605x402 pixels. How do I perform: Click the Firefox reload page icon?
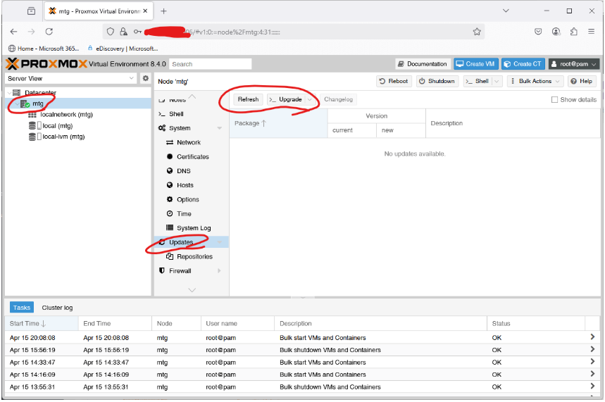tap(49, 32)
